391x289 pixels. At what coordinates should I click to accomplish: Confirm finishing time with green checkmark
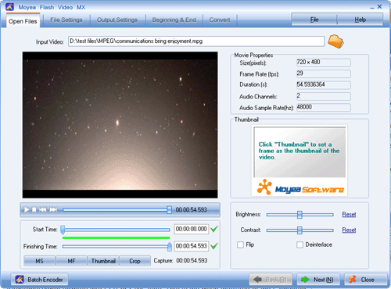[x=214, y=246]
